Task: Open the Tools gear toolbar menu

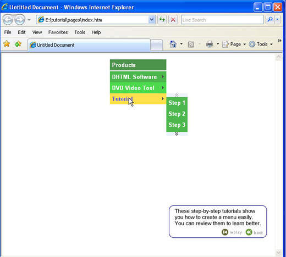Action: 261,44
